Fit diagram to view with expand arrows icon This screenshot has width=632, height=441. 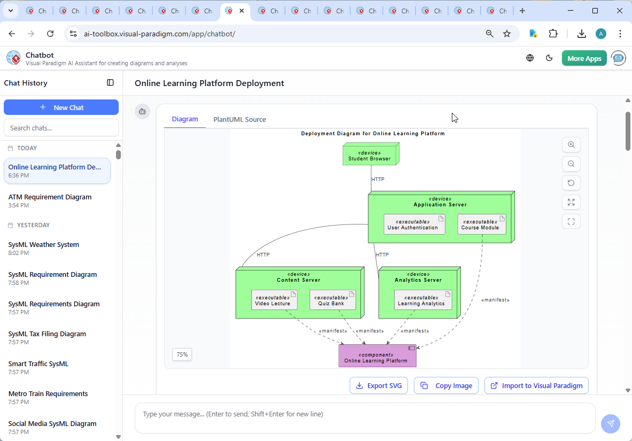pyautogui.click(x=571, y=202)
